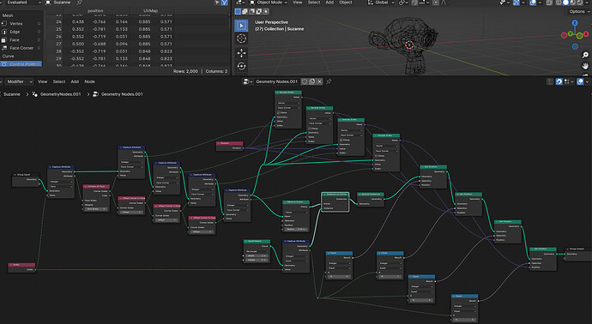Select the Mesh to Points node header

coord(296,201)
